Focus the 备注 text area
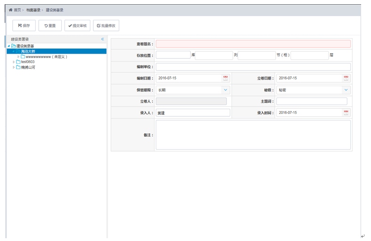The image size is (371, 241). coord(253,135)
